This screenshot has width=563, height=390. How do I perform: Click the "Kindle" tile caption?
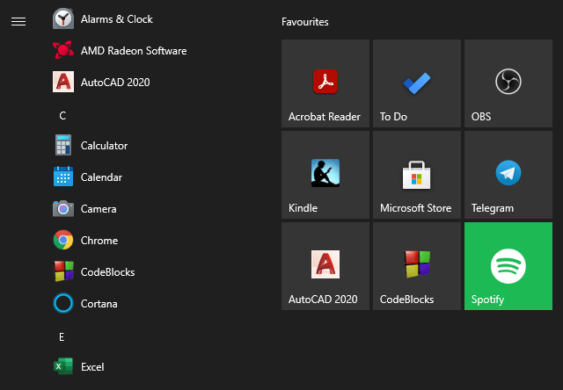[303, 208]
